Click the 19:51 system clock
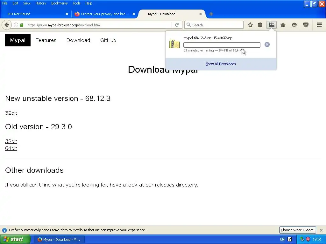This screenshot has height=244, width=326. click(317, 240)
